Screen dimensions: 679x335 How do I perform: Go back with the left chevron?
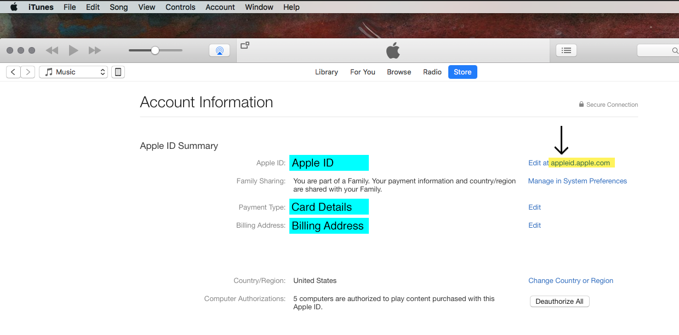pos(13,72)
